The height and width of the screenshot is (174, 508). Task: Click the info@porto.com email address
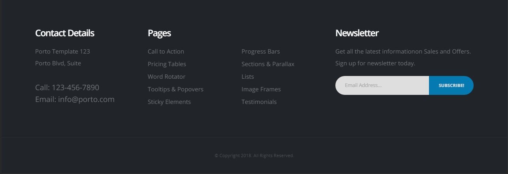(x=86, y=99)
